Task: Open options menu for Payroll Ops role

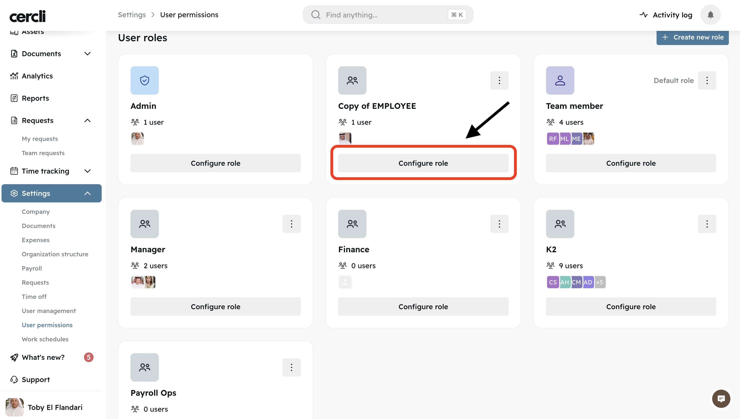Action: click(291, 367)
